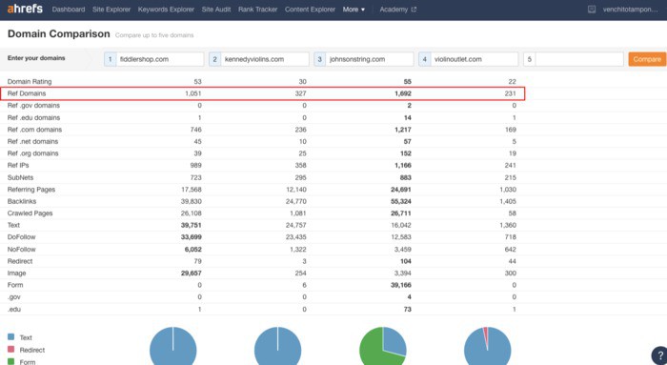Click the Ref IPs row label

point(18,165)
